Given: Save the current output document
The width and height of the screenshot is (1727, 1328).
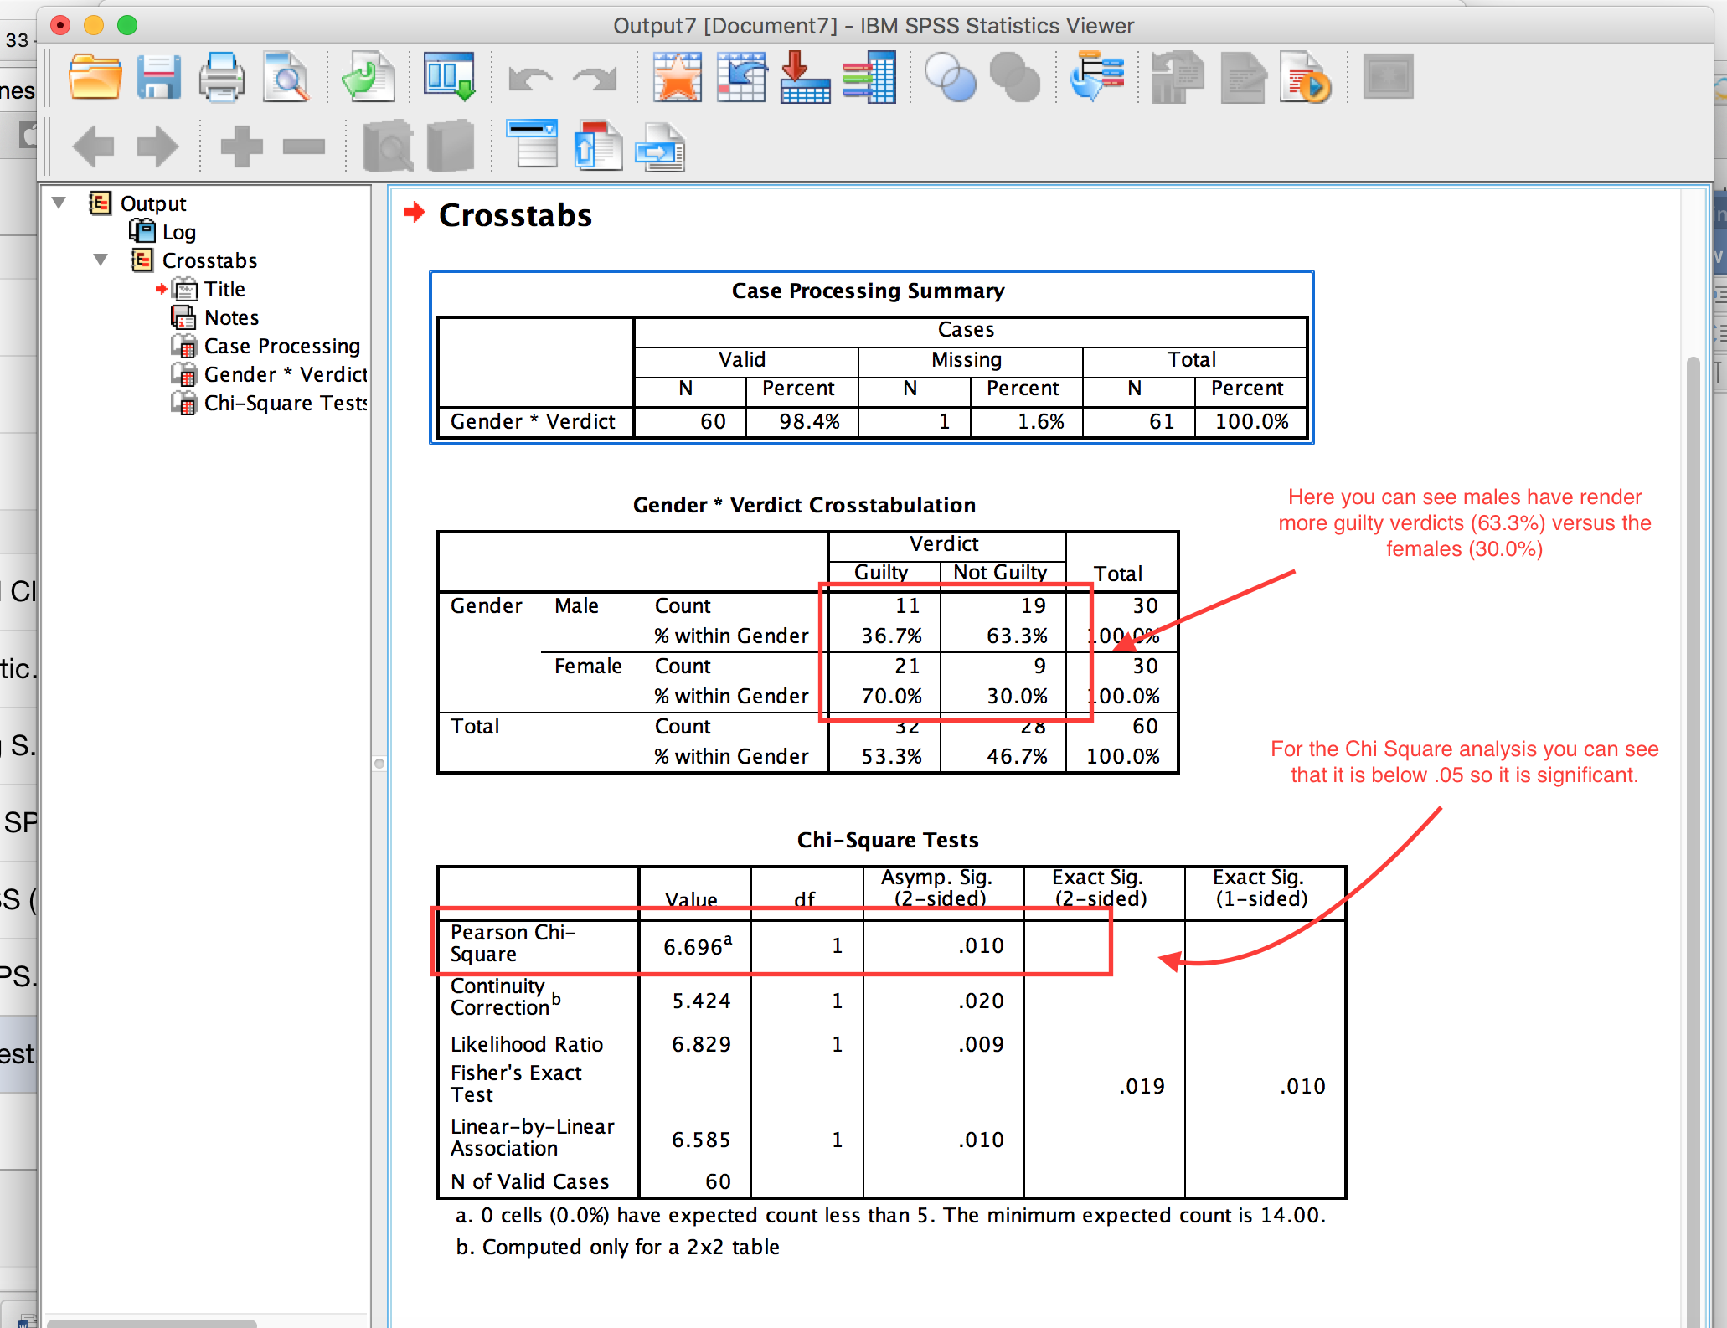Looking at the screenshot, I should [x=159, y=77].
